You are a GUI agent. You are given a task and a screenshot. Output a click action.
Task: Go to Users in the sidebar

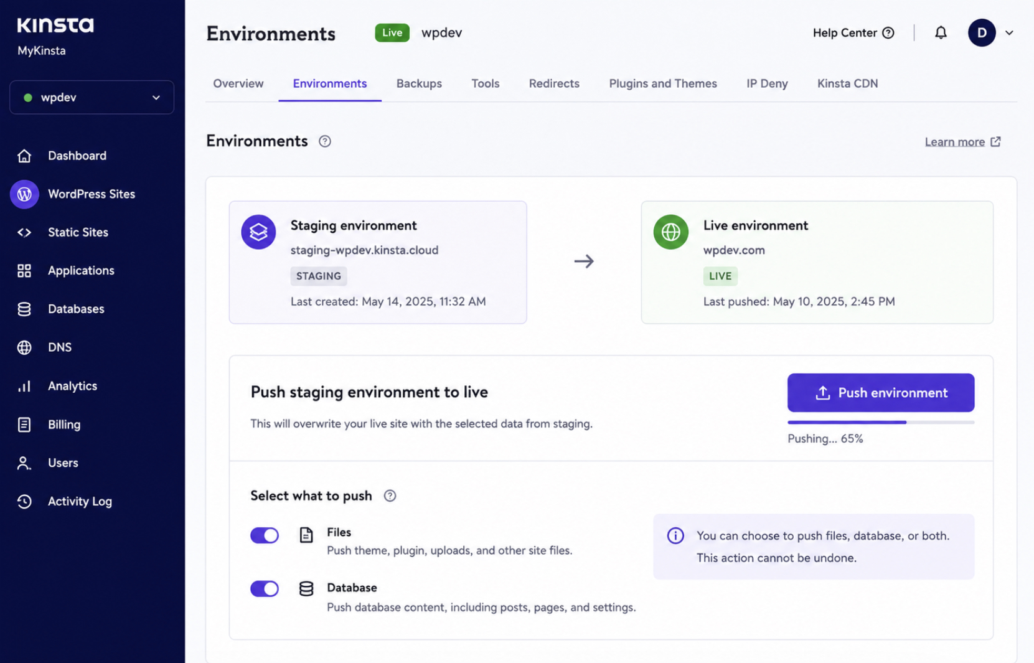(x=63, y=463)
